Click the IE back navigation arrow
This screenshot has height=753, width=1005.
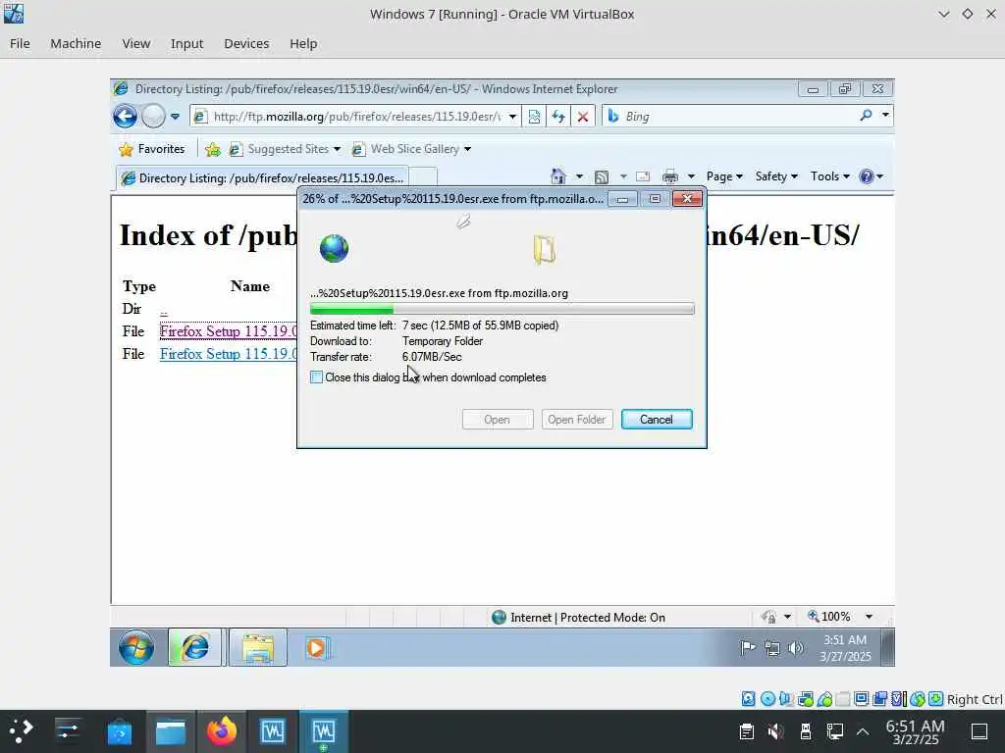coord(125,117)
